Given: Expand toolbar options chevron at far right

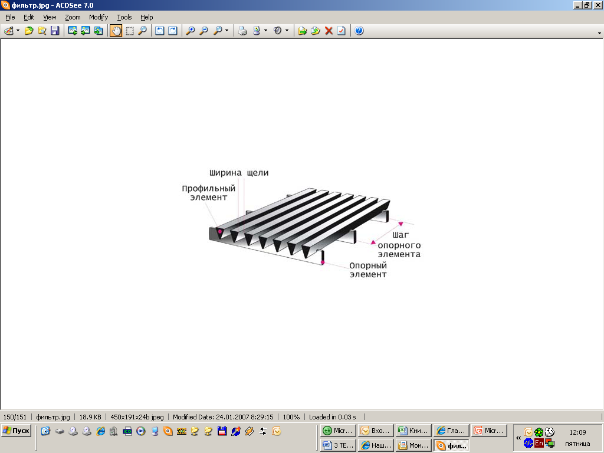Looking at the screenshot, I should coord(599,33).
